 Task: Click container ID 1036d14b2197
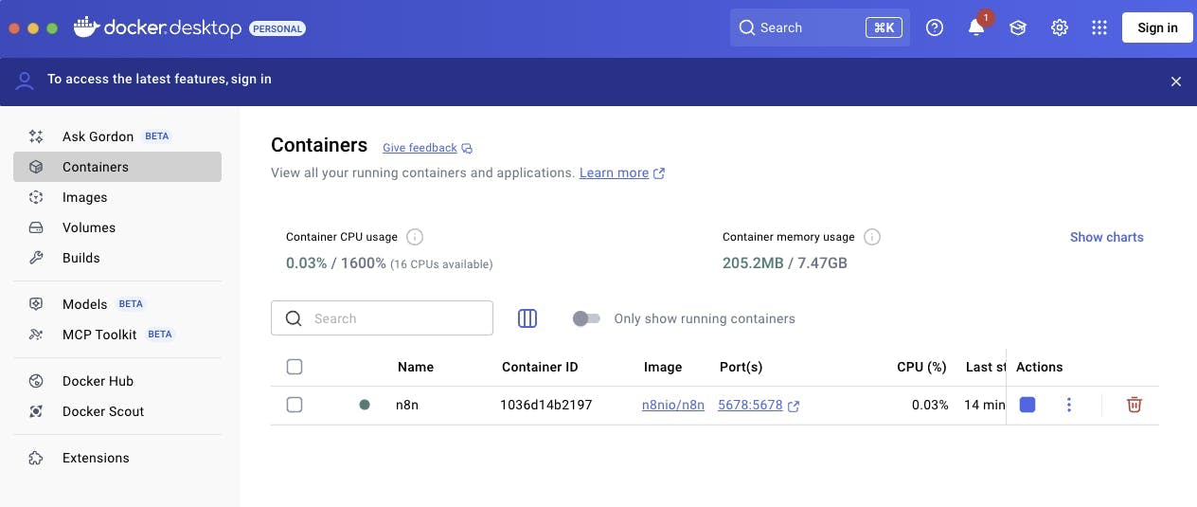click(546, 405)
